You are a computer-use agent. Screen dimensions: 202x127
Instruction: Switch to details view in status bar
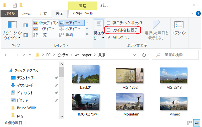(190, 123)
